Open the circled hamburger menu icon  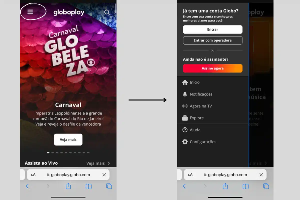[30, 12]
